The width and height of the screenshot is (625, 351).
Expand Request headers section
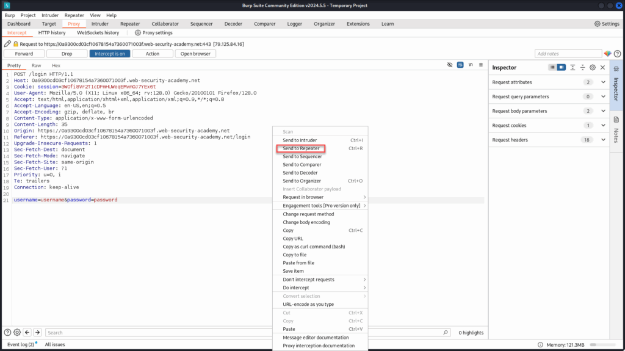tap(549, 140)
